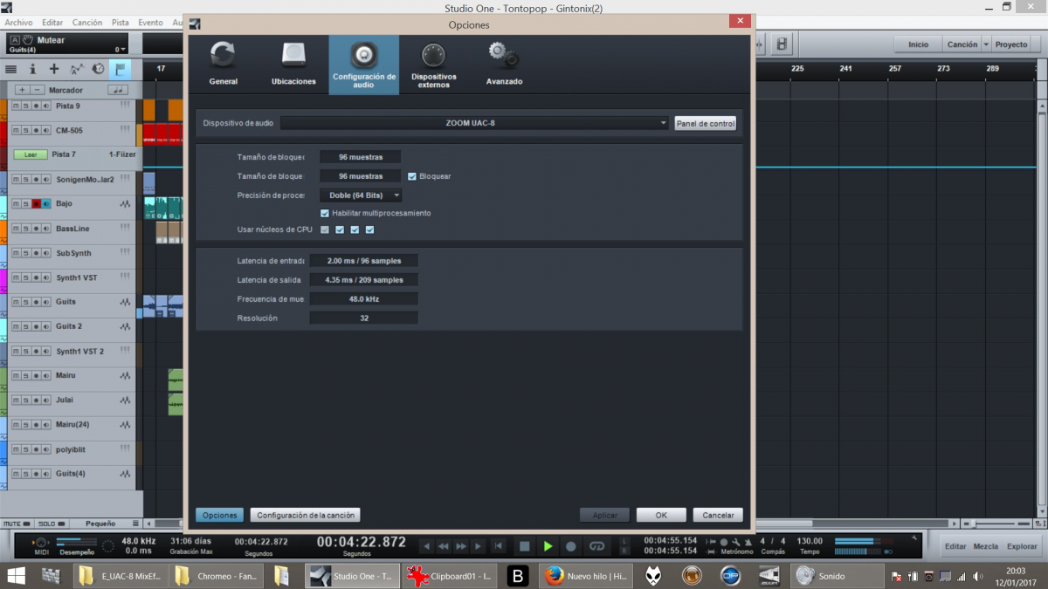Open the General options section
This screenshot has width=1048, height=589.
pos(224,64)
